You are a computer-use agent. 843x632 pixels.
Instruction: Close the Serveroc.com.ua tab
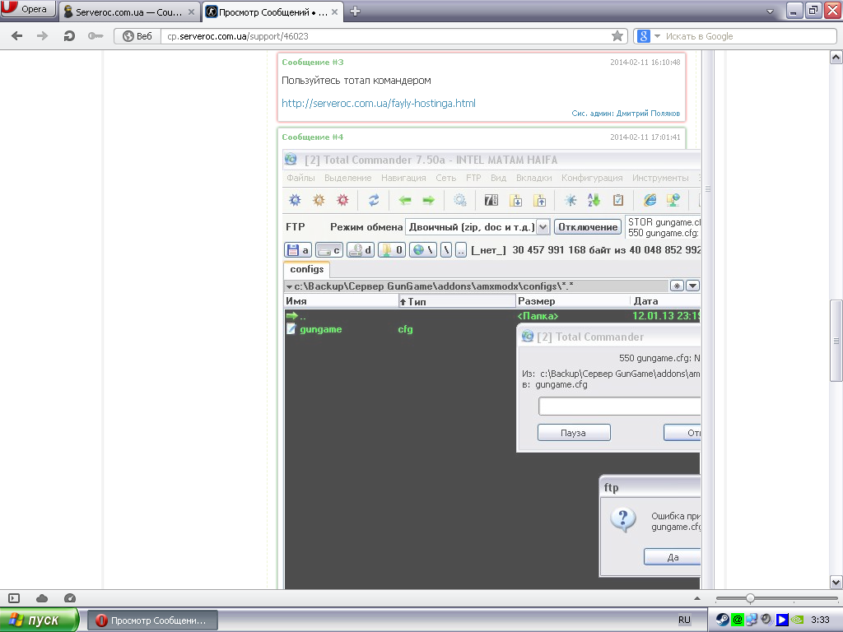tap(191, 12)
